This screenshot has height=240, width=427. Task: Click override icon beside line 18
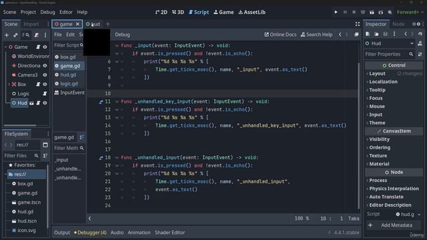click(101, 157)
